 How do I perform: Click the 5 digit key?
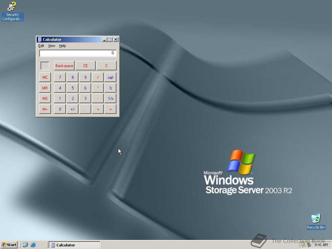coord(73,88)
